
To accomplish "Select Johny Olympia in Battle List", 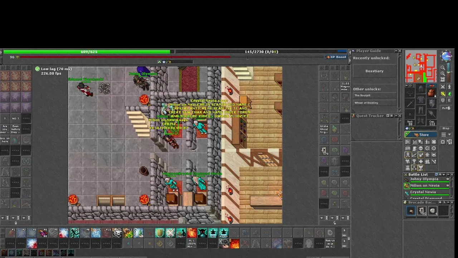I will [x=427, y=180].
